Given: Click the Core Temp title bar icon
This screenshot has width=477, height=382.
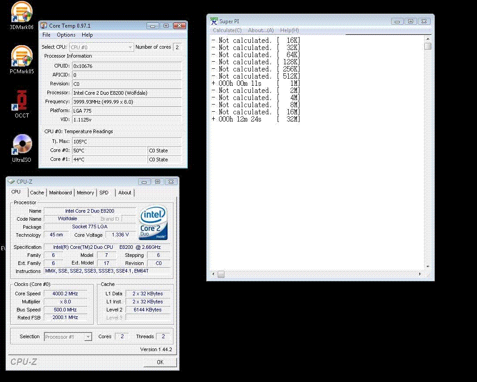Looking at the screenshot, I should tap(44, 25).
